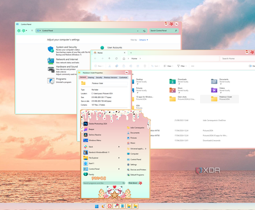255x210 pixels.
Task: Click the Search Home field in Explorer
Action: [238, 58]
